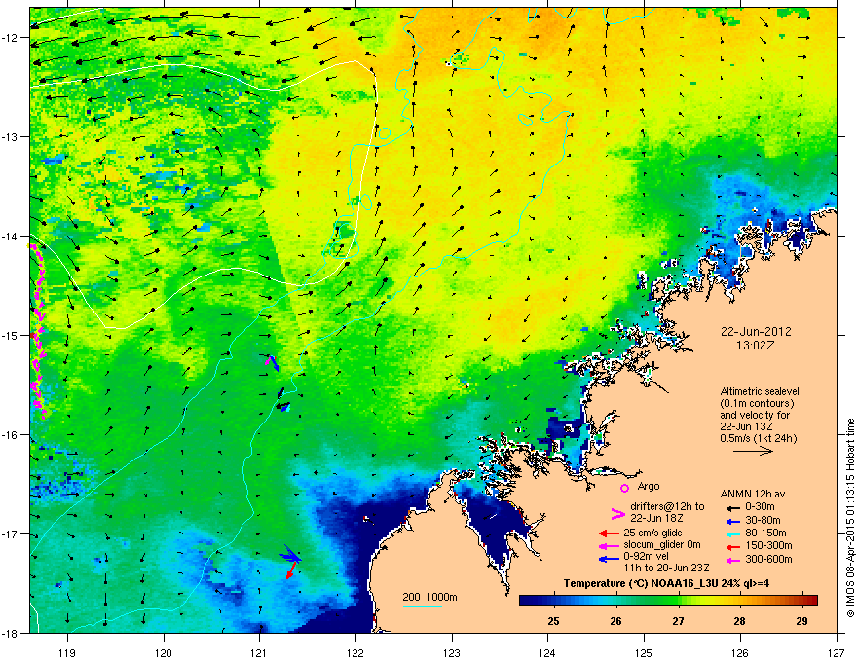Click the temperature color bar
Viewport: 857px width, 662px height.
(x=668, y=600)
